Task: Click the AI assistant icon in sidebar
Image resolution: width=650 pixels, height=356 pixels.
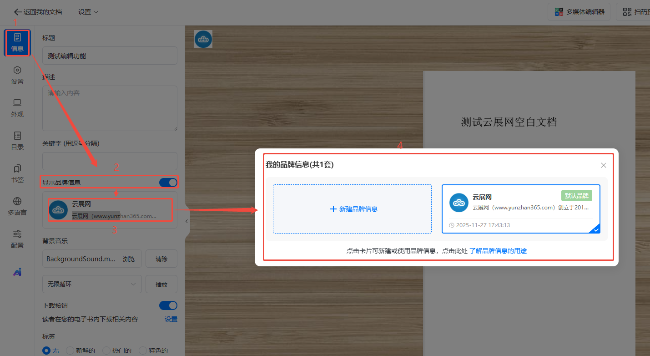Action: pyautogui.click(x=17, y=272)
